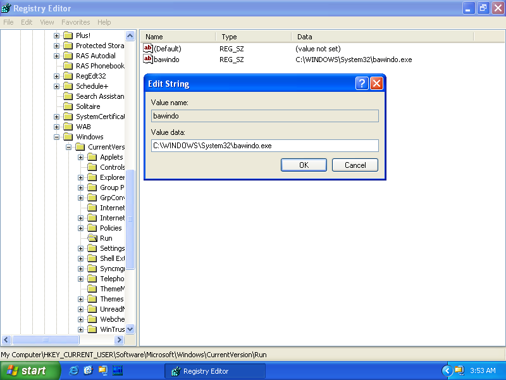Viewport: 506px width, 380px height.
Task: Select the bawindo.exe data path in the list
Action: pos(354,60)
